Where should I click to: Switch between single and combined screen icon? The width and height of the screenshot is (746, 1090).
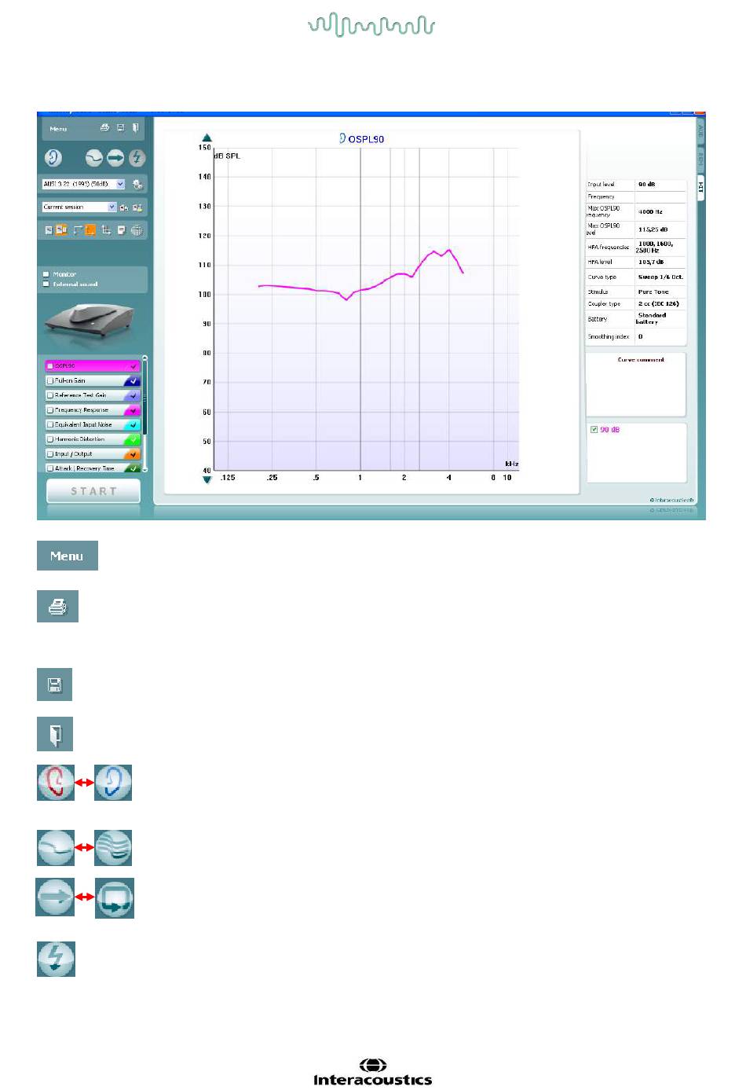93,158
